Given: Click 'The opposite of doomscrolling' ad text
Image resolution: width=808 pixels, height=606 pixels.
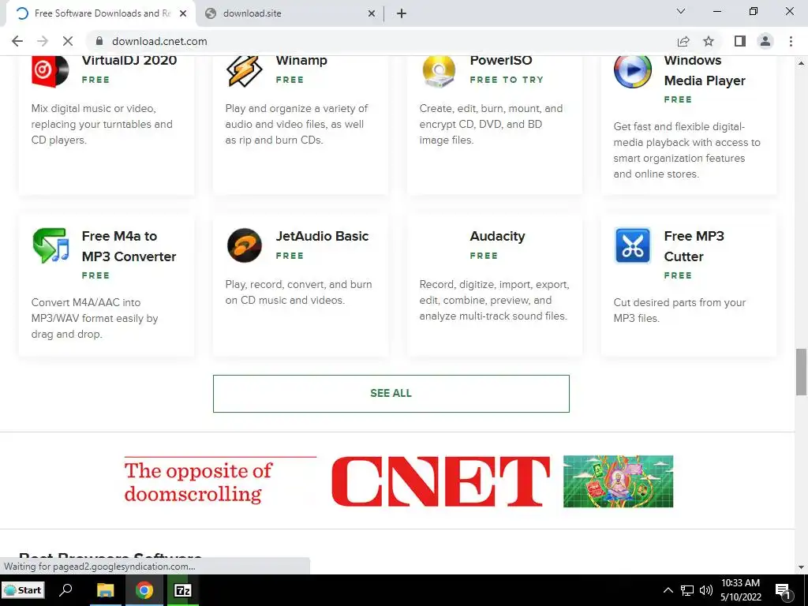Looking at the screenshot, I should 198,482.
